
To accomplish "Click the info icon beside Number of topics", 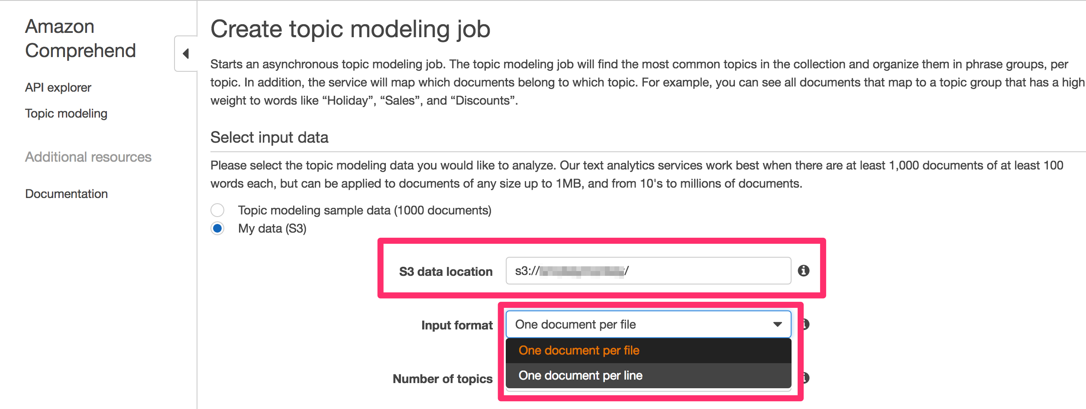I will [x=806, y=378].
